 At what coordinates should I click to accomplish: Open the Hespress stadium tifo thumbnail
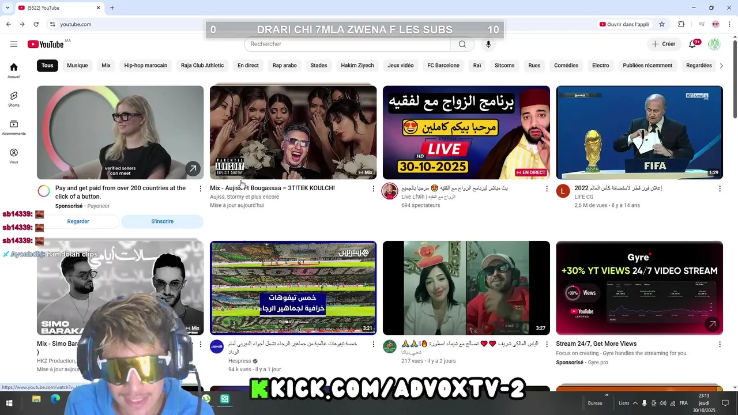[x=293, y=288]
